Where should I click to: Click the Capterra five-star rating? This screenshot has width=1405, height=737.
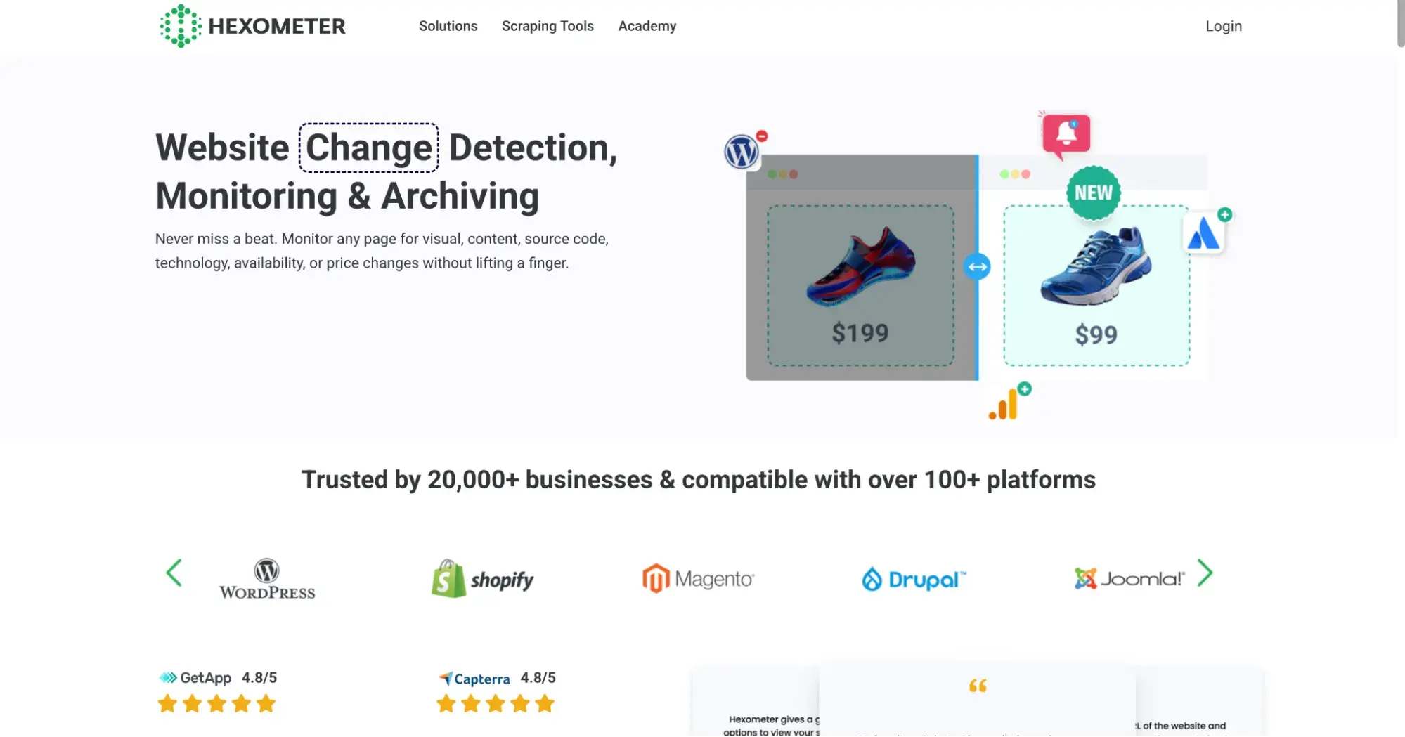[x=496, y=703]
